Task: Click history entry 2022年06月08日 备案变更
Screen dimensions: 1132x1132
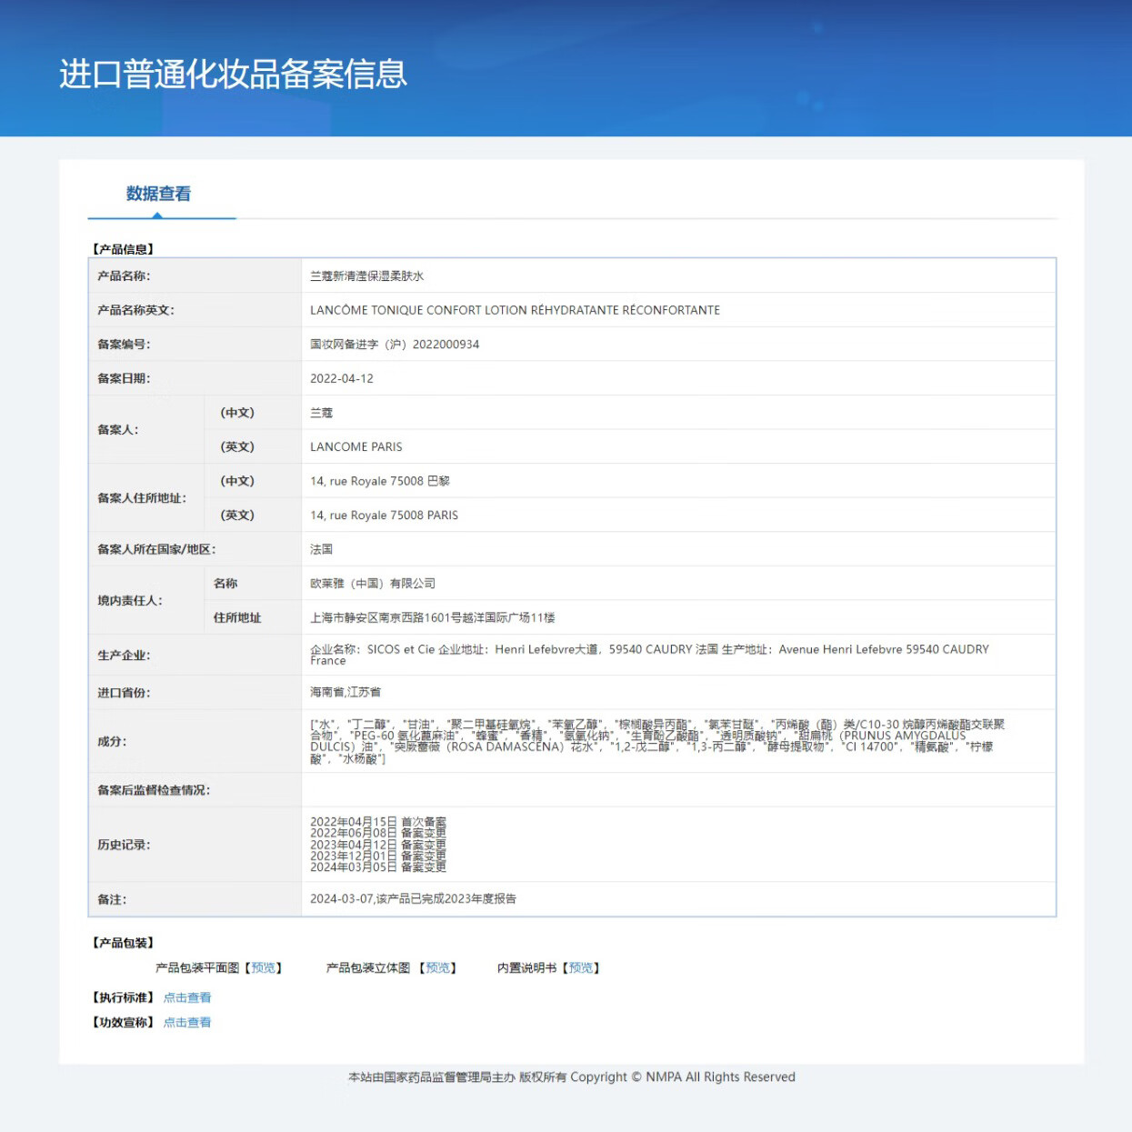Action: coord(378,833)
